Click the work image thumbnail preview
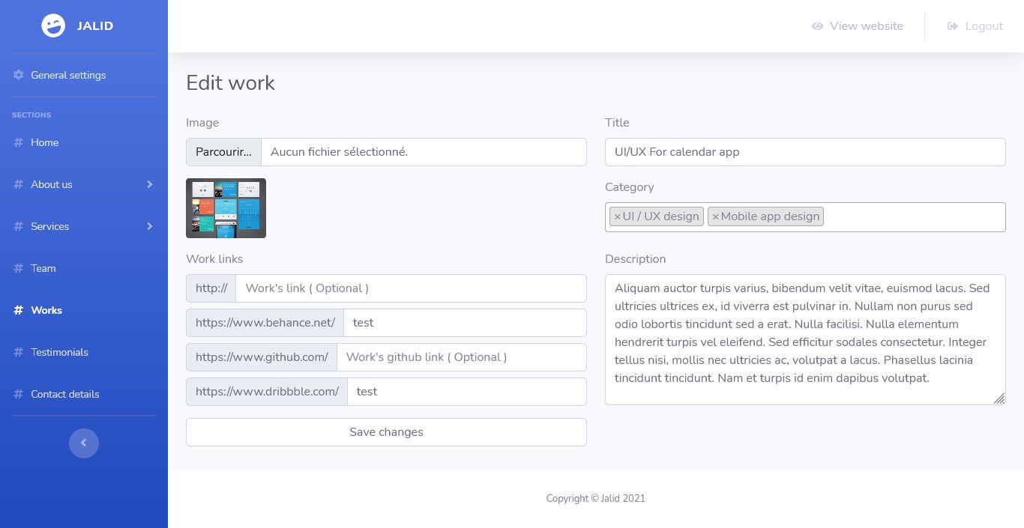This screenshot has width=1024, height=528. (226, 208)
